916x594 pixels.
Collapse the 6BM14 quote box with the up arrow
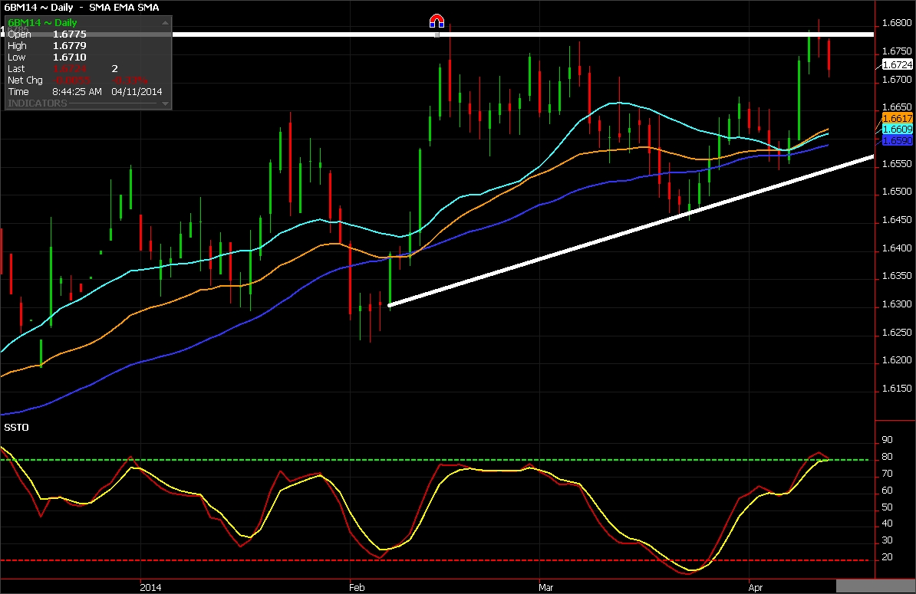coord(165,23)
